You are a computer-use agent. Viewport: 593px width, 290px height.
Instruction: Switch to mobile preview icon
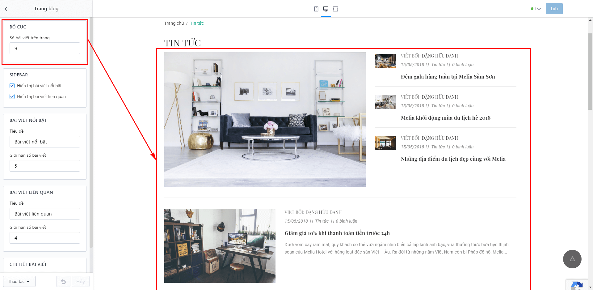tap(316, 9)
